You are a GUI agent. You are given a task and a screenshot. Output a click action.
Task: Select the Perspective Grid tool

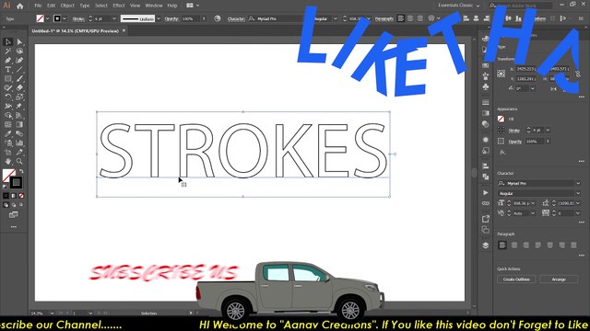19,115
